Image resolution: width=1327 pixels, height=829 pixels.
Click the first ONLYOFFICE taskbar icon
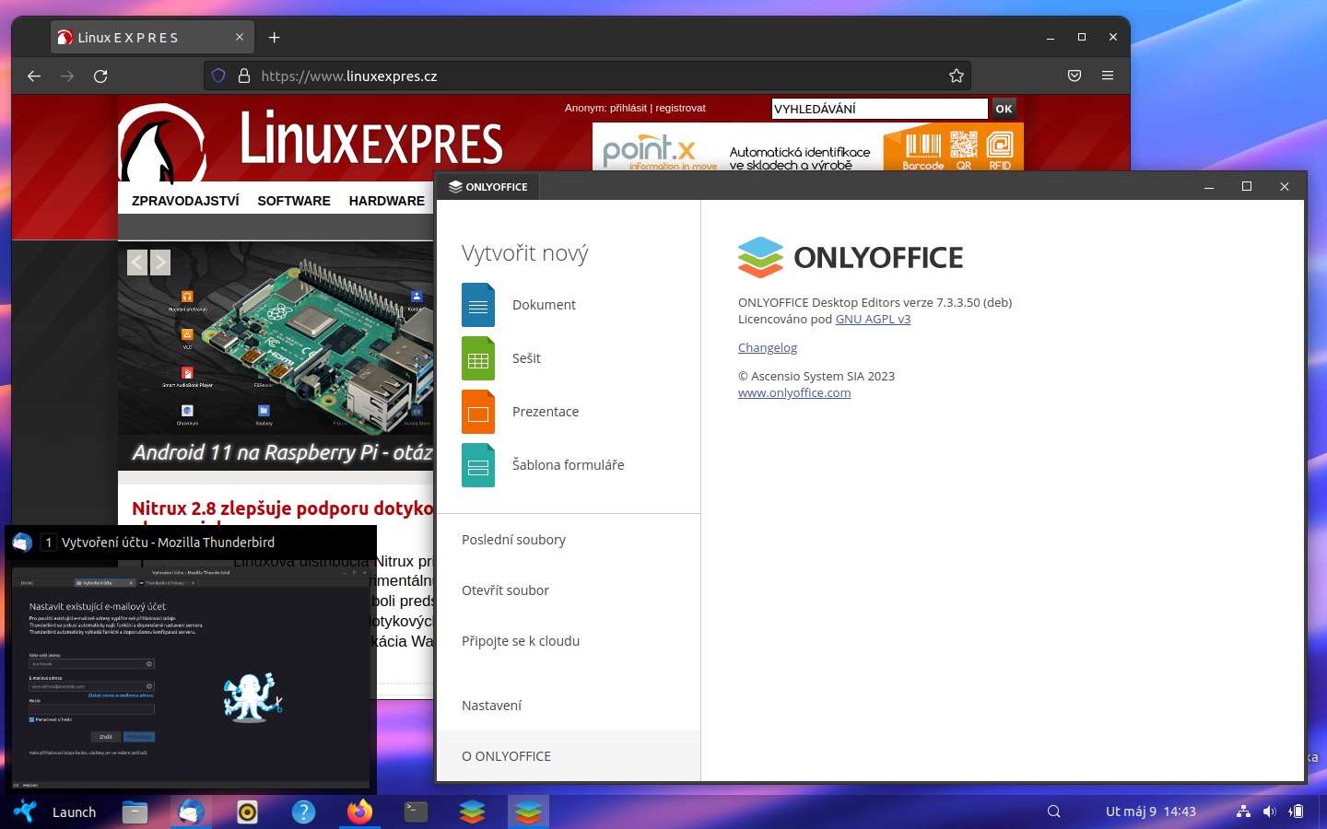pyautogui.click(x=472, y=811)
